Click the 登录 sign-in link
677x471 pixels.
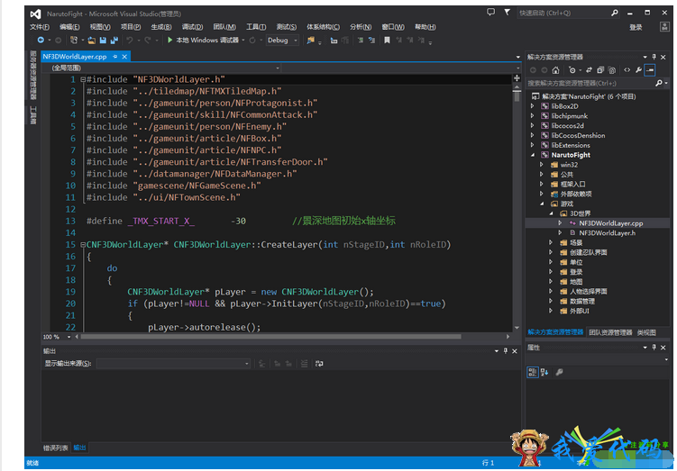(x=636, y=27)
